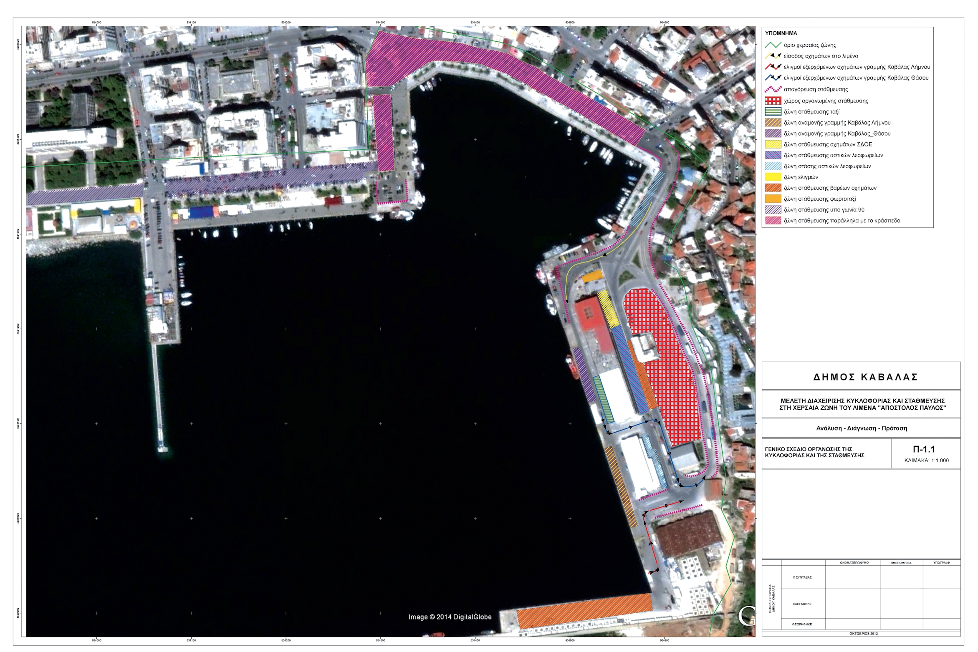Click the 'ΥΠΟΜΝΗΜΑ' legend heading
The width and height of the screenshot is (978, 652).
click(781, 33)
